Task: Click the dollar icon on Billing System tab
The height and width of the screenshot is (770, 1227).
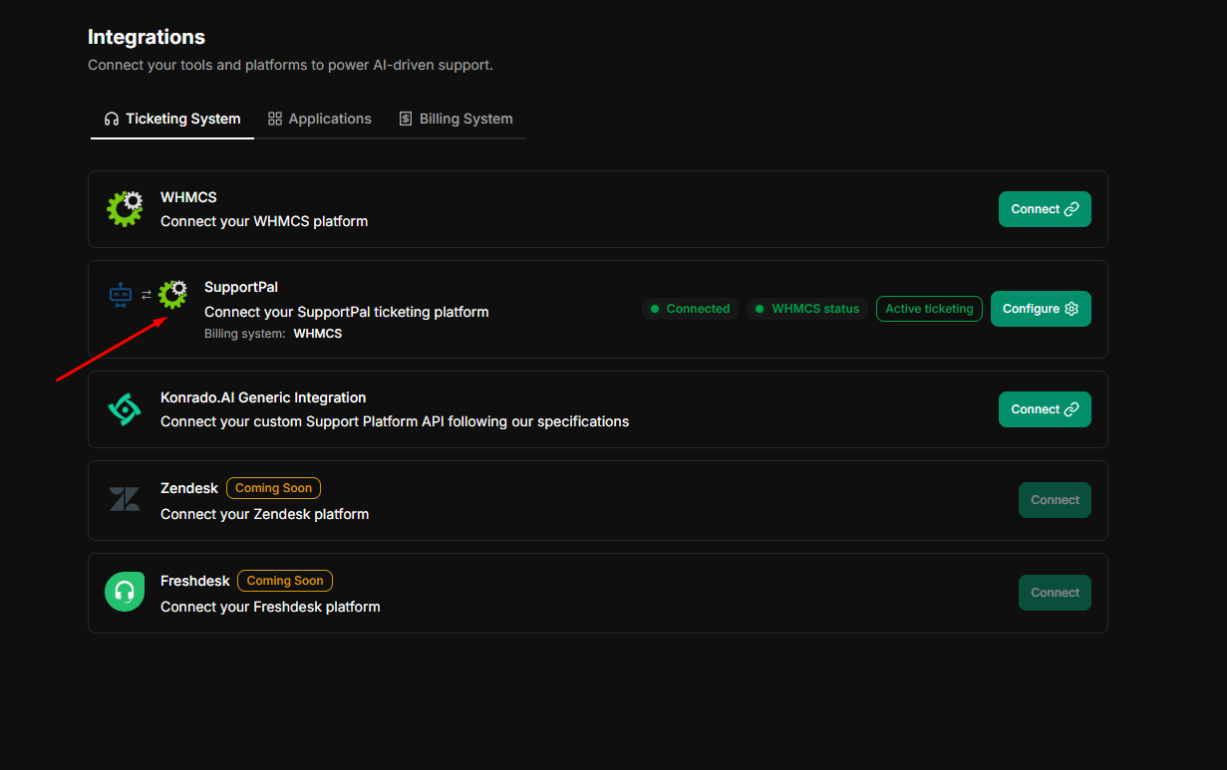Action: coord(406,119)
